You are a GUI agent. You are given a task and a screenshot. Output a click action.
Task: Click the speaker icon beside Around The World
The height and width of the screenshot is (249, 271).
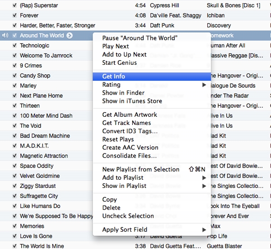point(5,35)
